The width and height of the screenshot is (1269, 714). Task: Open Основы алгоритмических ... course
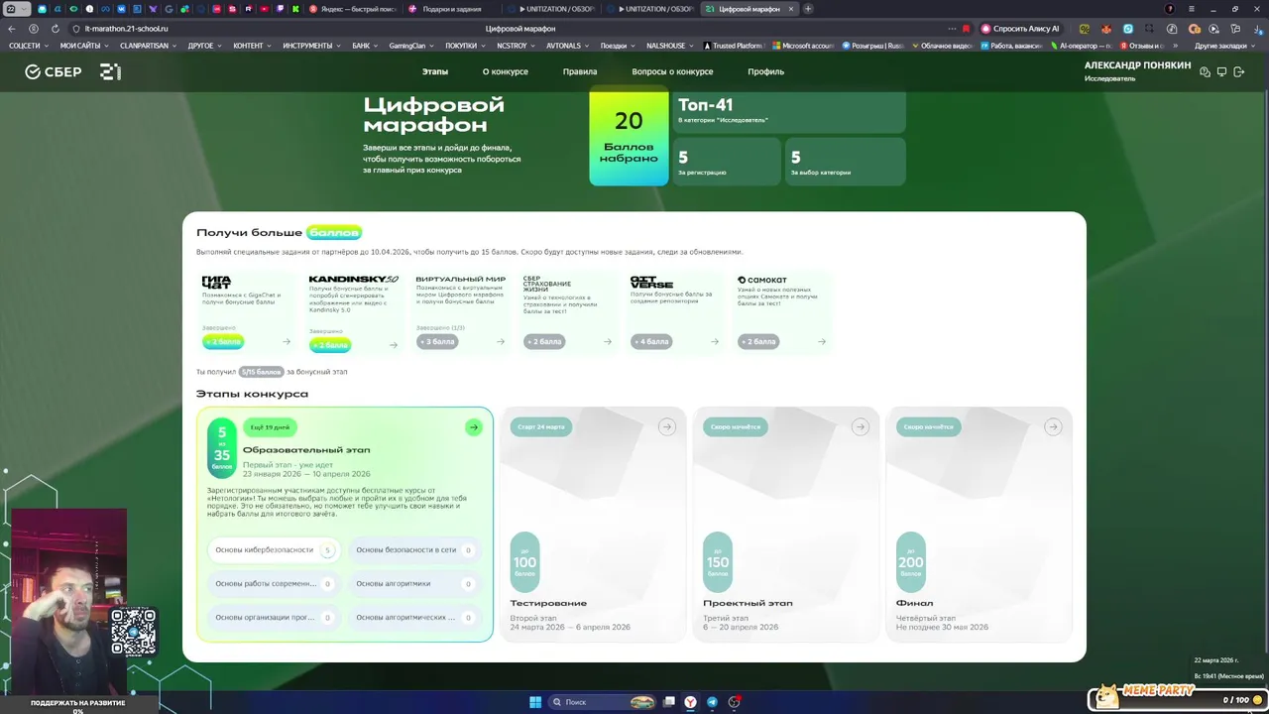pos(415,617)
